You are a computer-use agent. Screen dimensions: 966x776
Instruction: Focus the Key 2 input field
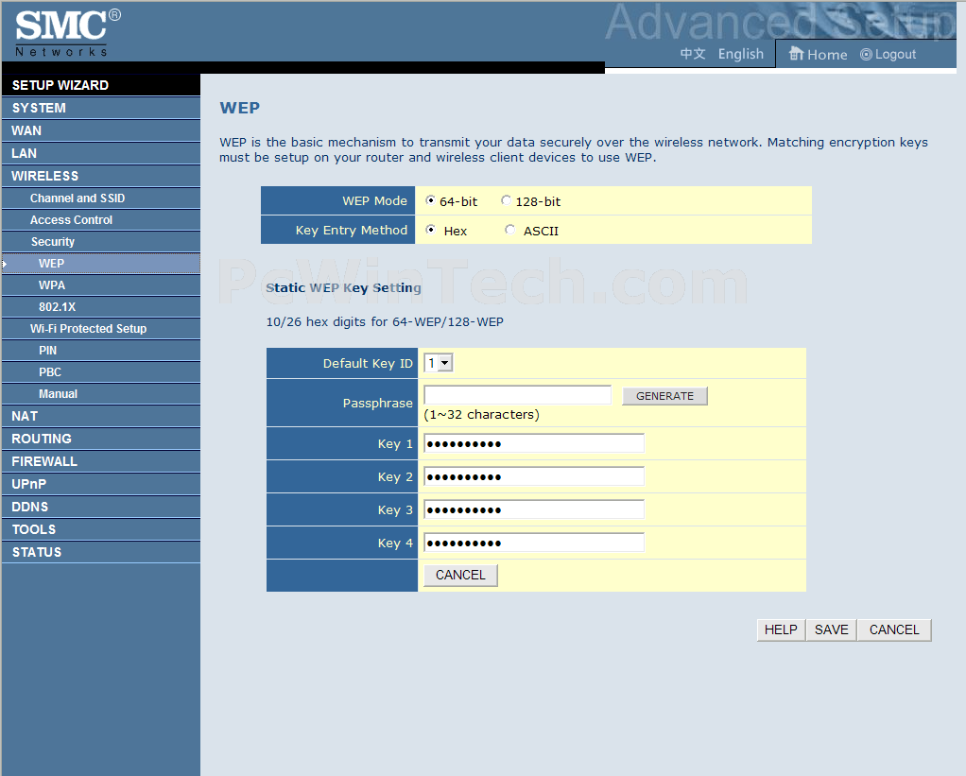click(534, 476)
